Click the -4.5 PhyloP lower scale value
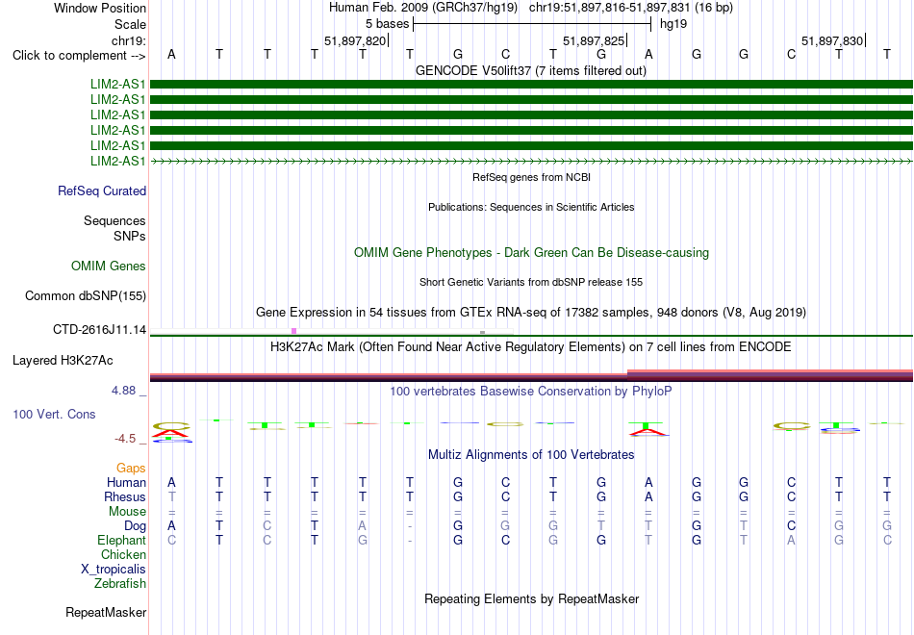 pos(125,439)
